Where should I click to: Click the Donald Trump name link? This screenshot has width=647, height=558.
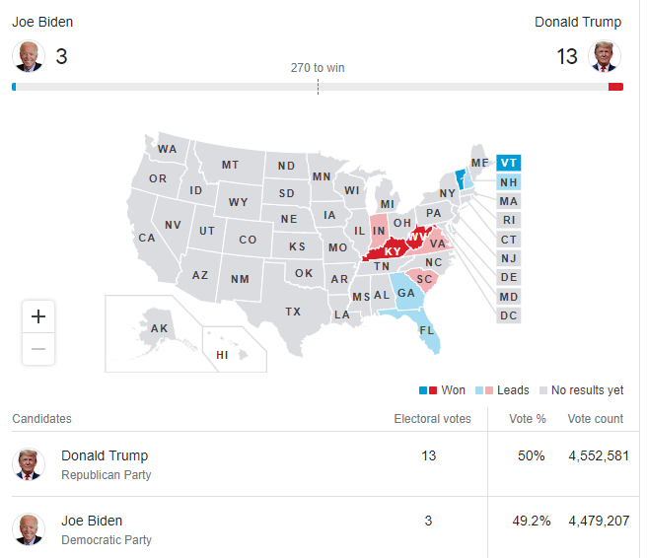[105, 455]
